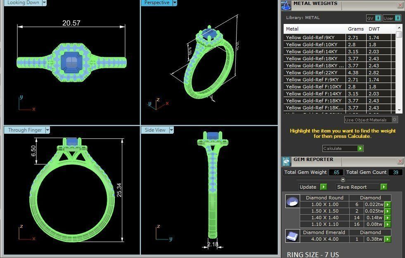The height and width of the screenshot is (258, 405).
Task: Click green arrow for 1.10 X 1.10 row
Action: click(x=387, y=224)
